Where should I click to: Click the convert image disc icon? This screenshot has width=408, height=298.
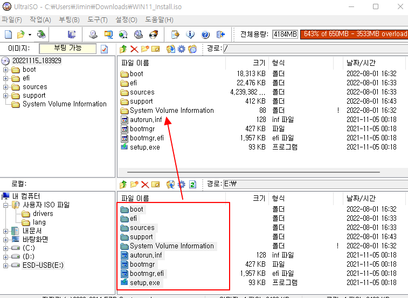pos(123,35)
